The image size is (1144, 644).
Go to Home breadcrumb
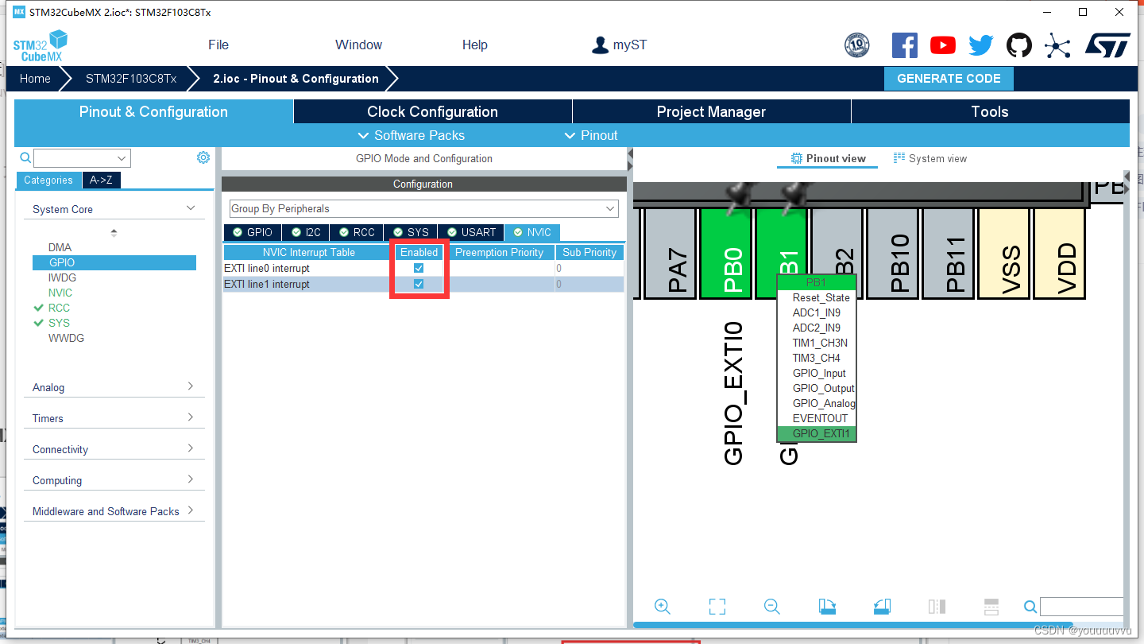click(x=35, y=79)
